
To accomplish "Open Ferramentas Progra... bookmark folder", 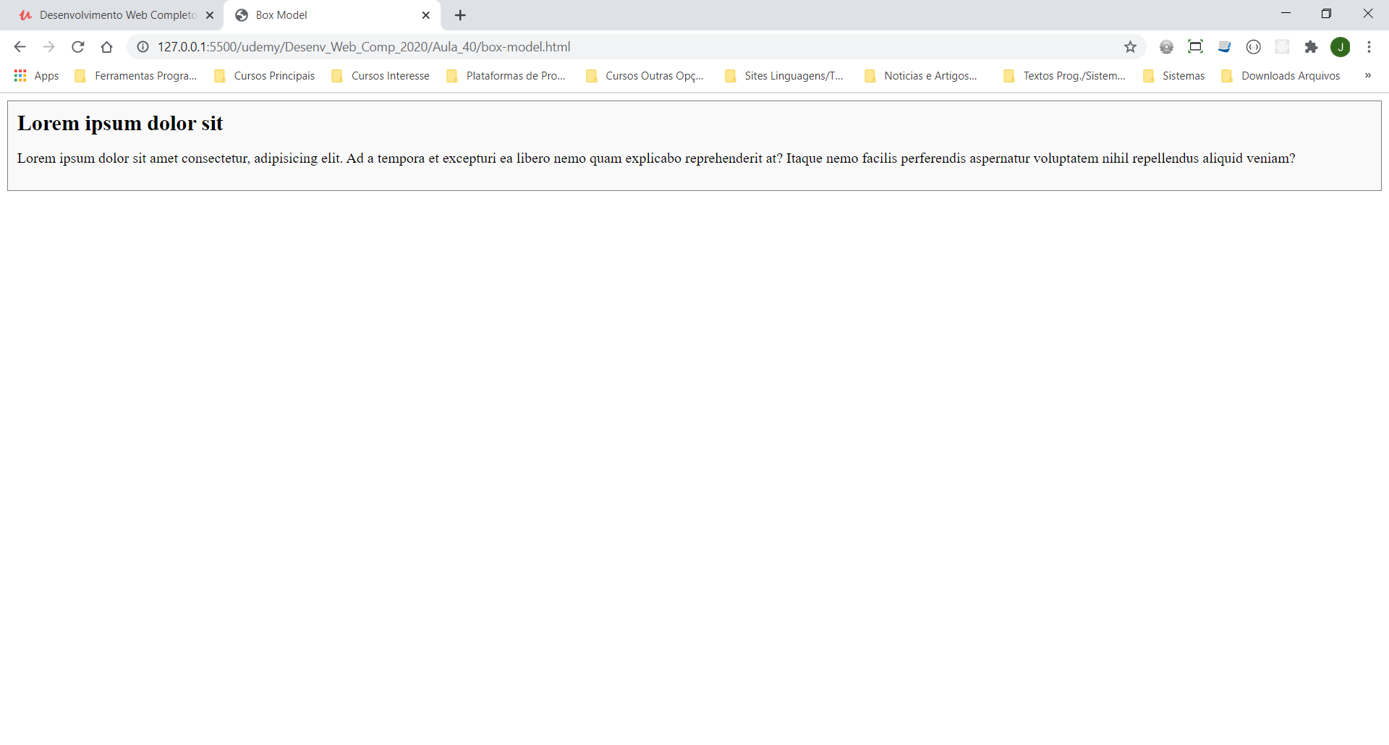I will 136,76.
